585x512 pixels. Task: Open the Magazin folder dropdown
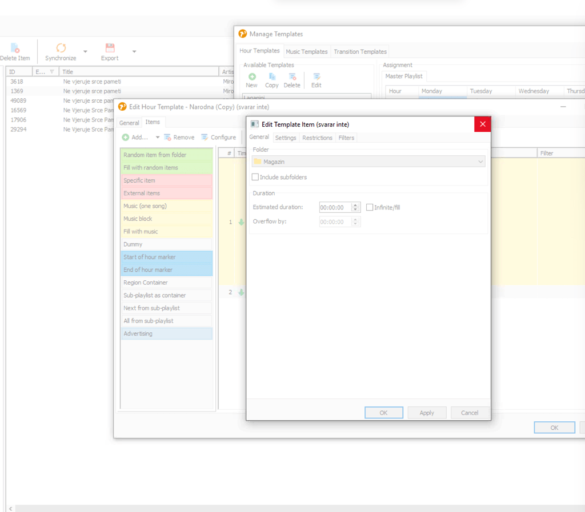point(479,162)
